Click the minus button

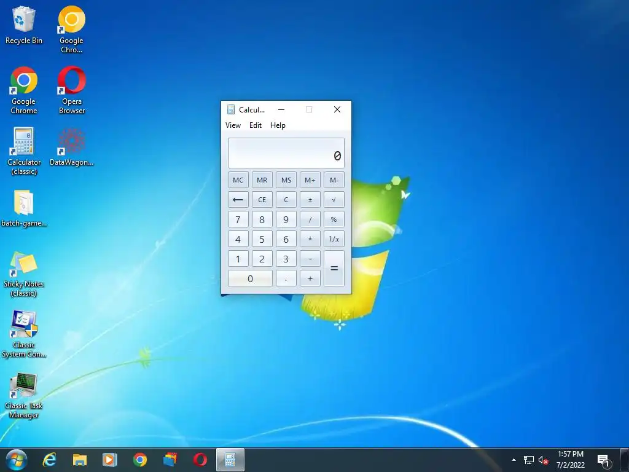(310, 259)
